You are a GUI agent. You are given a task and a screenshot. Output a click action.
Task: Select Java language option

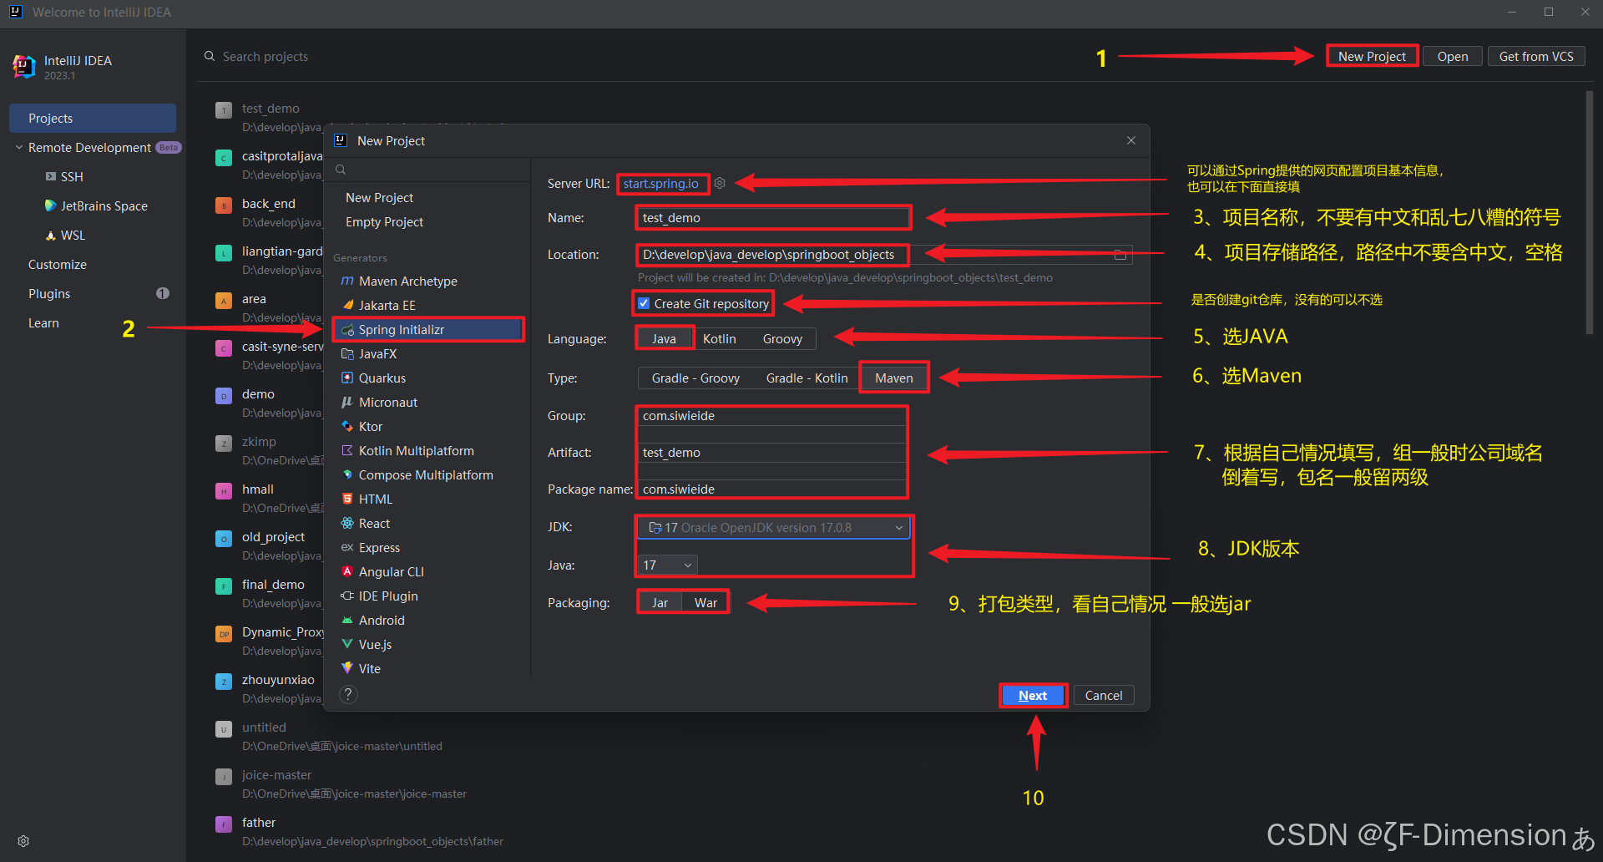665,338
